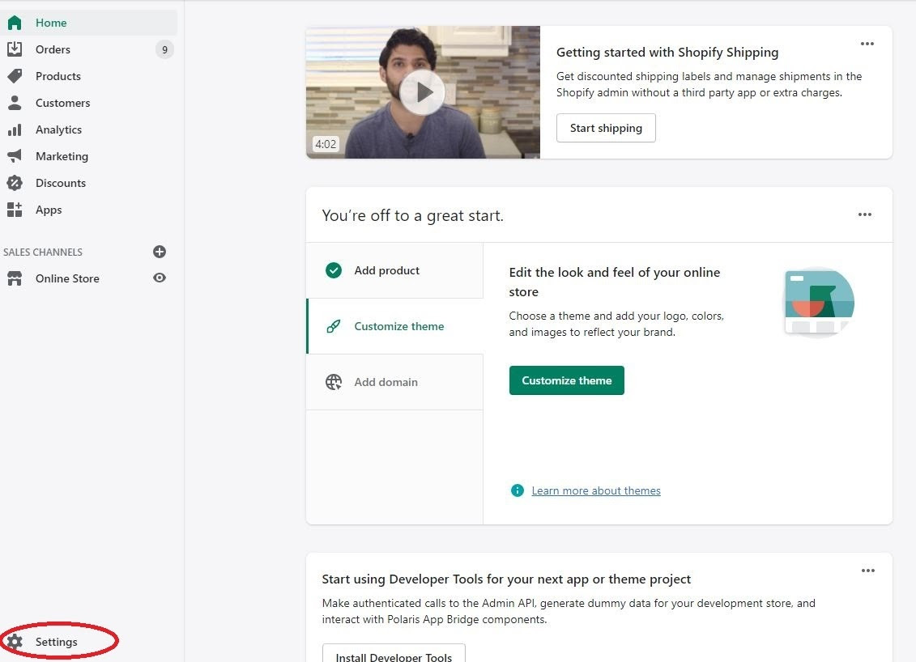
Task: Click the Settings gear icon
Action: point(15,642)
